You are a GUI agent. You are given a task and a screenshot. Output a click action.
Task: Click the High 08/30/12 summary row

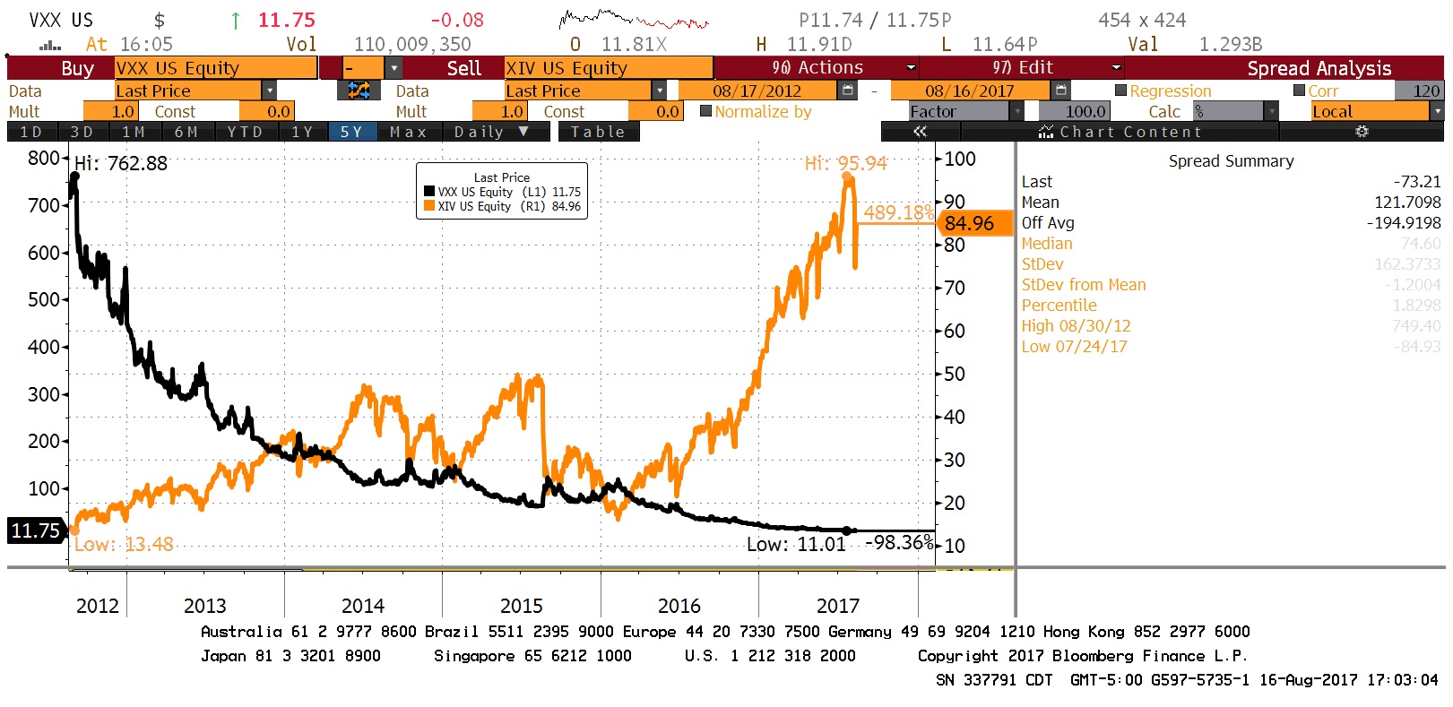pos(1231,326)
